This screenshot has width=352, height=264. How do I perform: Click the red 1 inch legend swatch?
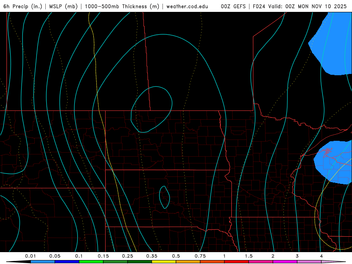237,262
